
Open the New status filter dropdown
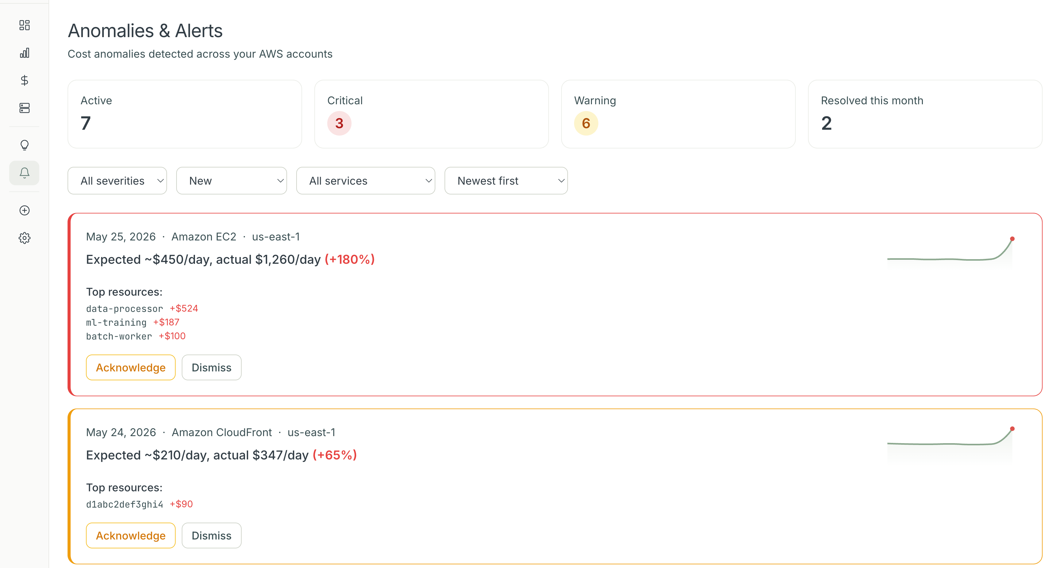[231, 181]
